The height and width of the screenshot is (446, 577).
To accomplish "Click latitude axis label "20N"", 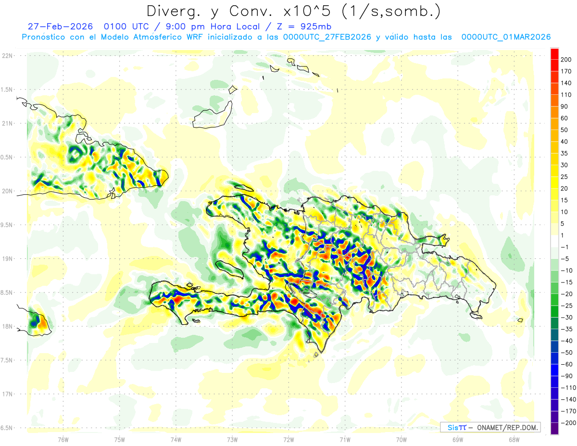I will (7, 191).
